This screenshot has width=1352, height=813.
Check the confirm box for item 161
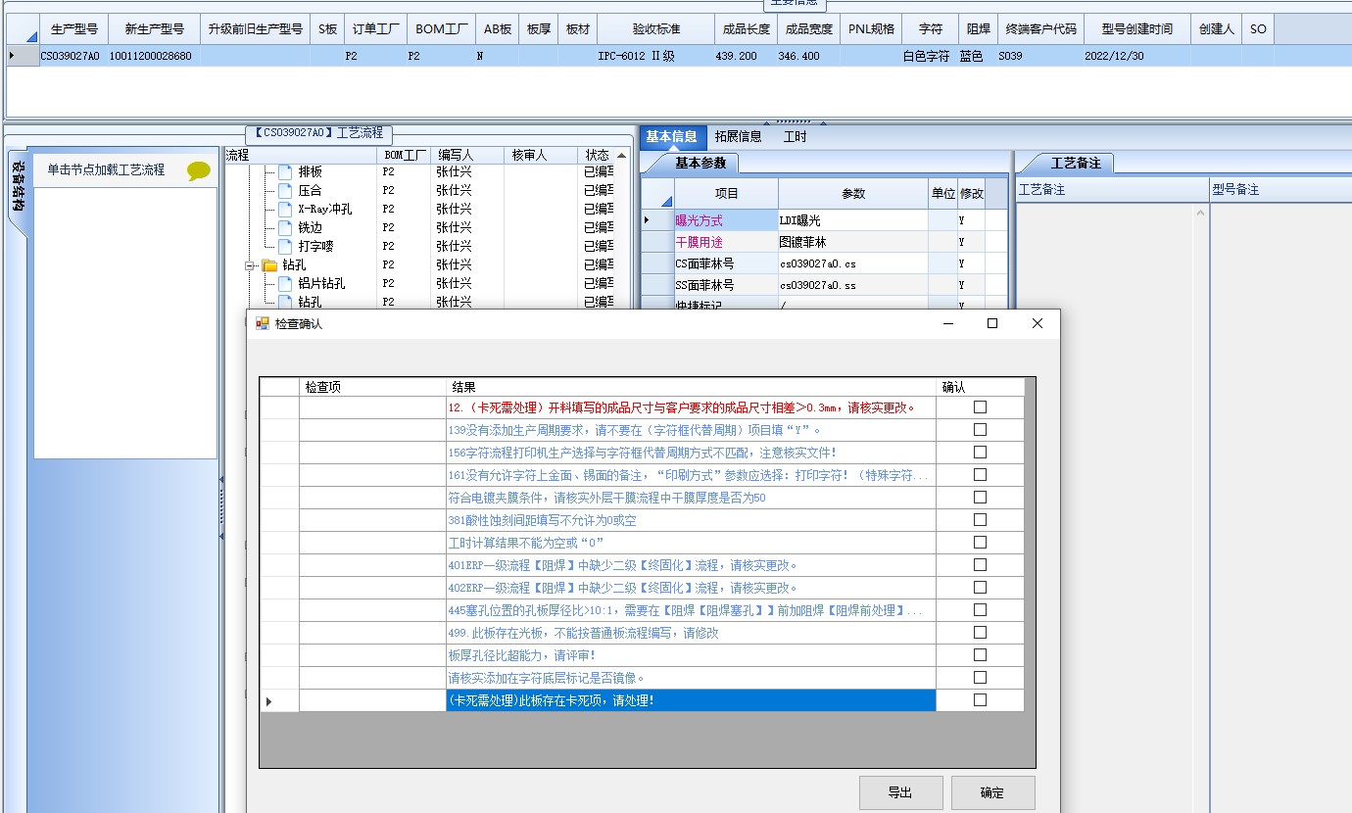tap(980, 475)
